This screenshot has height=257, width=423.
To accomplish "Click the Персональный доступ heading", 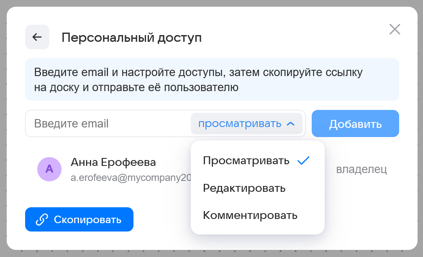I will point(131,38).
